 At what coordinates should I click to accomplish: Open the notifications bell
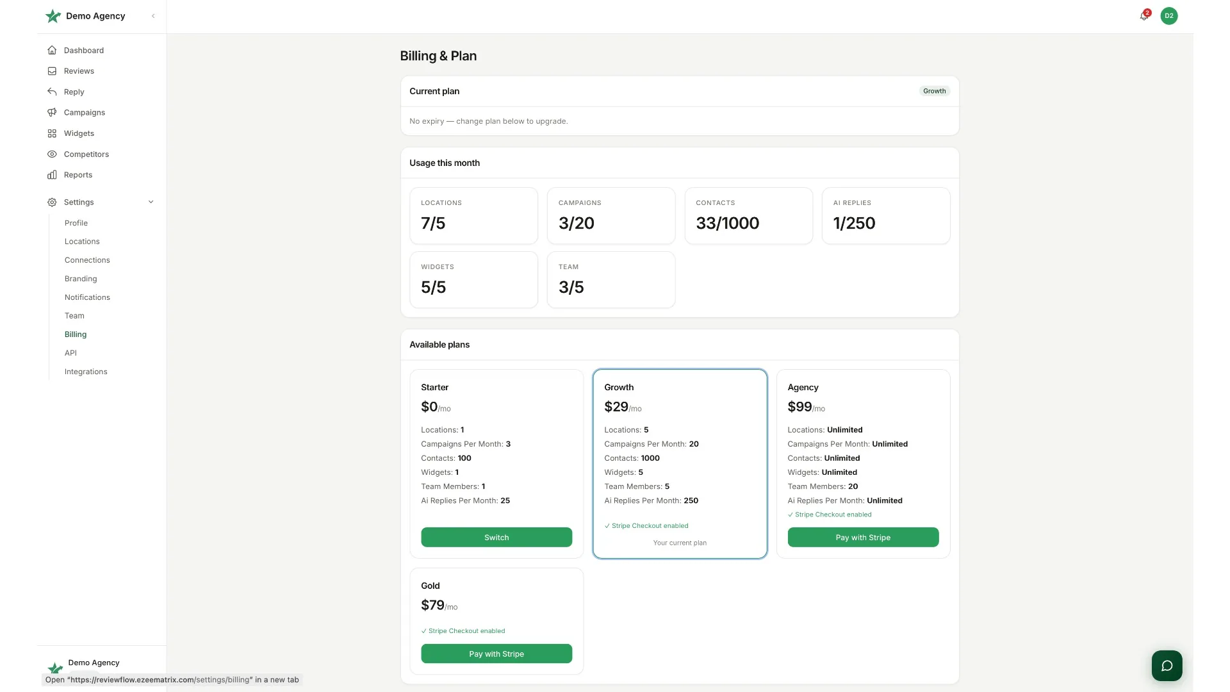tap(1144, 16)
